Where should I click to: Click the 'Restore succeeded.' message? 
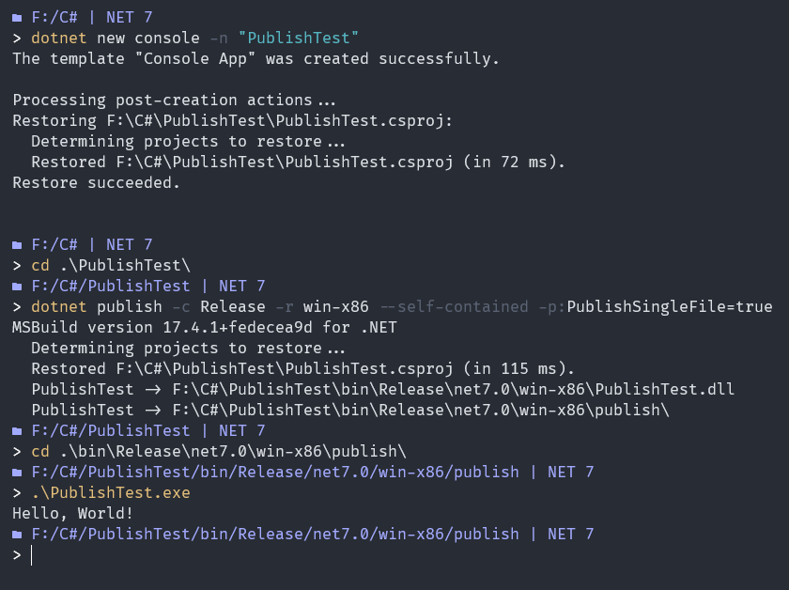click(x=96, y=182)
